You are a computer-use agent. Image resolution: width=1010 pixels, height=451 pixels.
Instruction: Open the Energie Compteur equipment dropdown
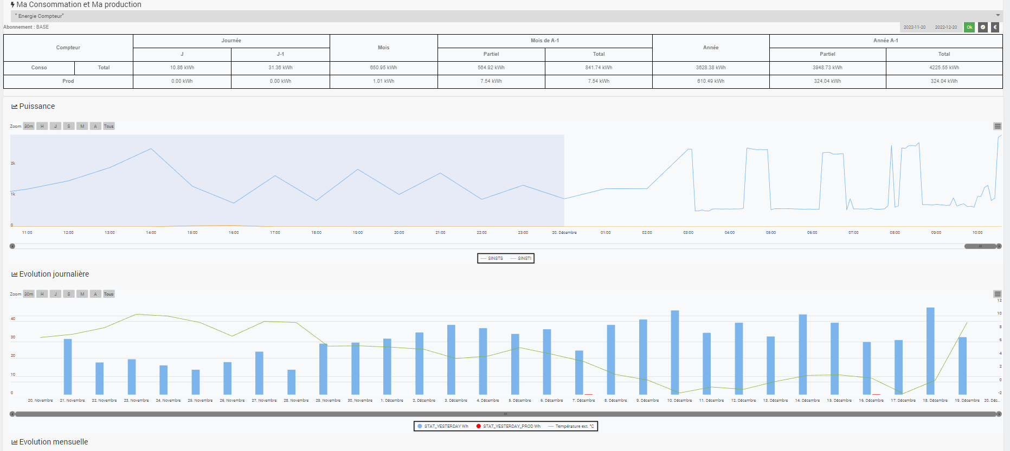(506, 16)
